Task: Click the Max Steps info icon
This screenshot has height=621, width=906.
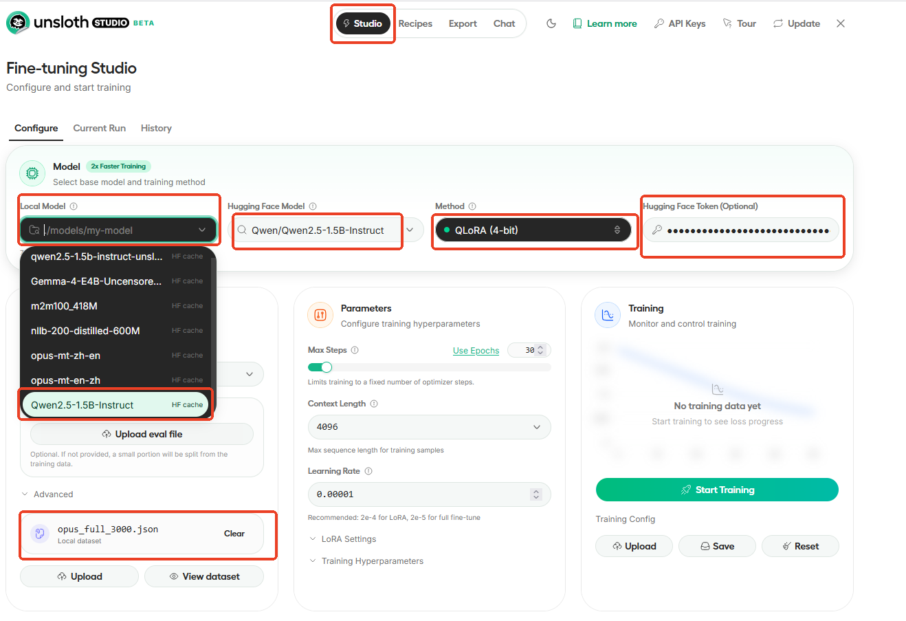Action: (355, 350)
